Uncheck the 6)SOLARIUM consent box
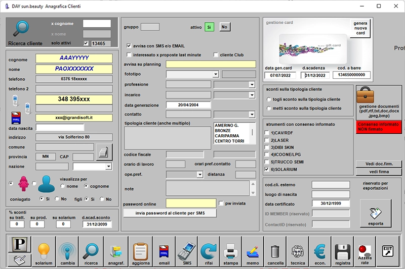Screen dimensions: 405x269 [267, 170]
